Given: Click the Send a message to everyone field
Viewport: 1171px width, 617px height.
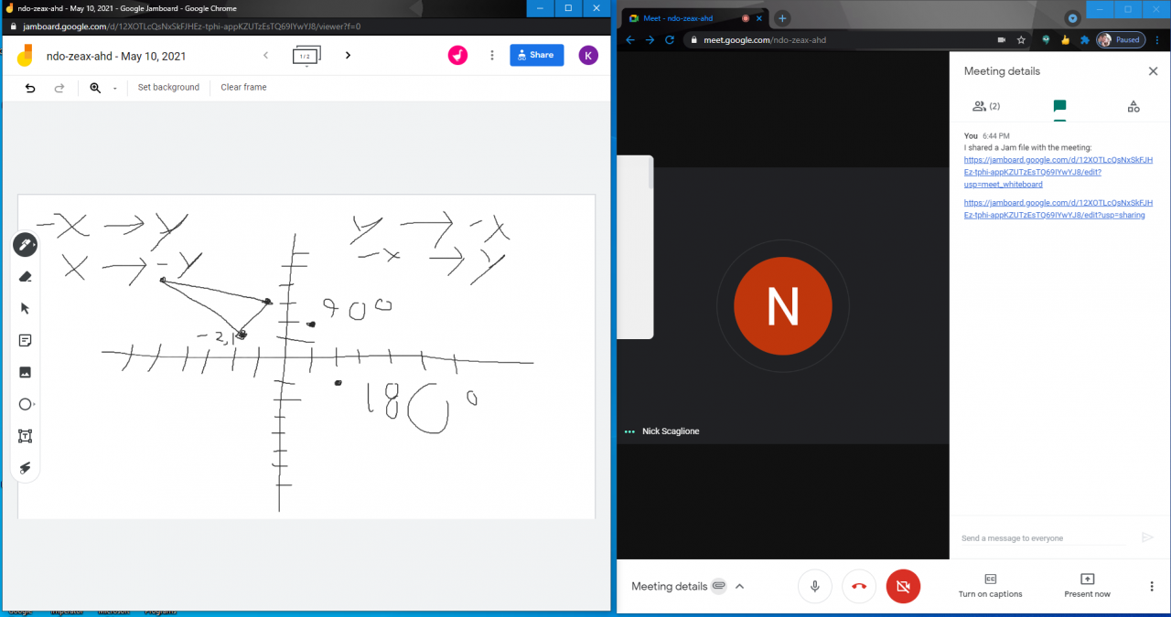Looking at the screenshot, I should pyautogui.click(x=1043, y=538).
